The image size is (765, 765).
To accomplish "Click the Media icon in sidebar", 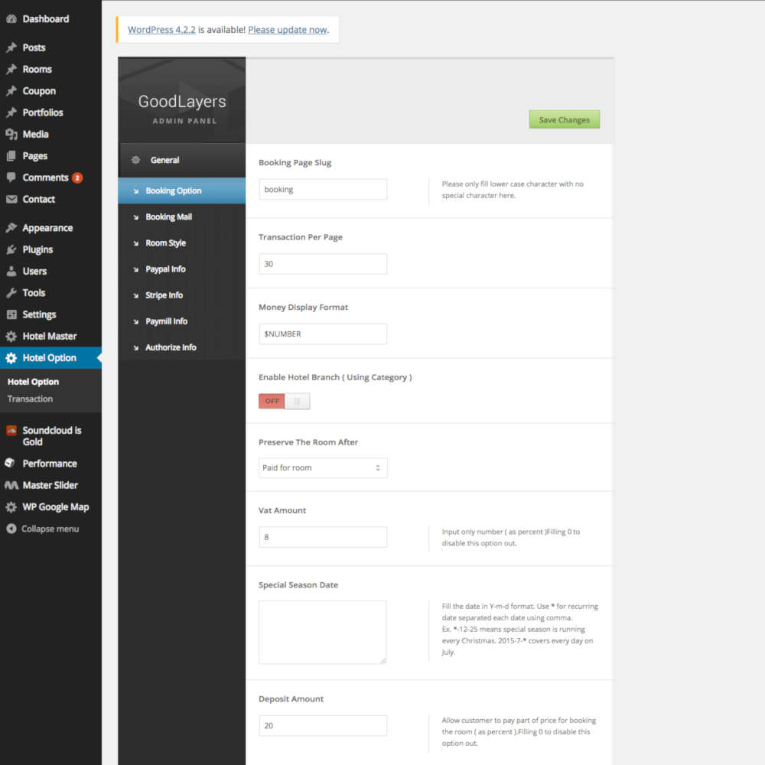I will 11,135.
